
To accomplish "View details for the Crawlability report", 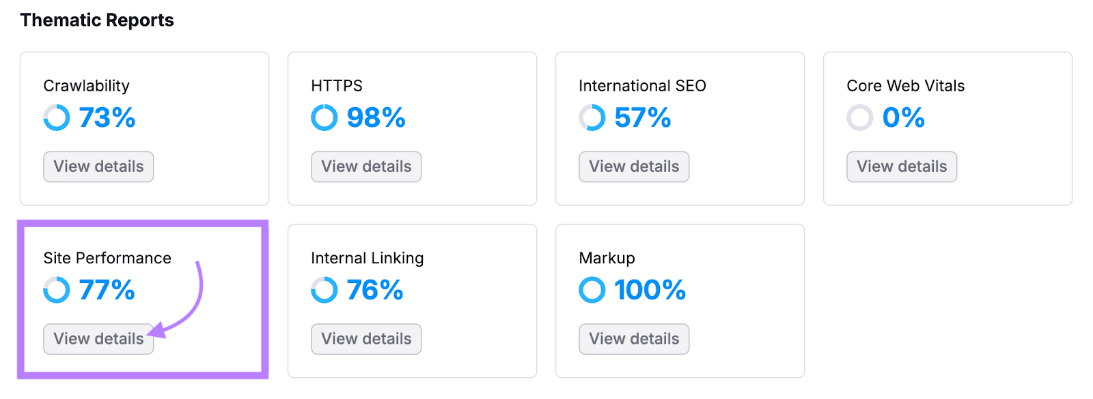I will pos(98,166).
